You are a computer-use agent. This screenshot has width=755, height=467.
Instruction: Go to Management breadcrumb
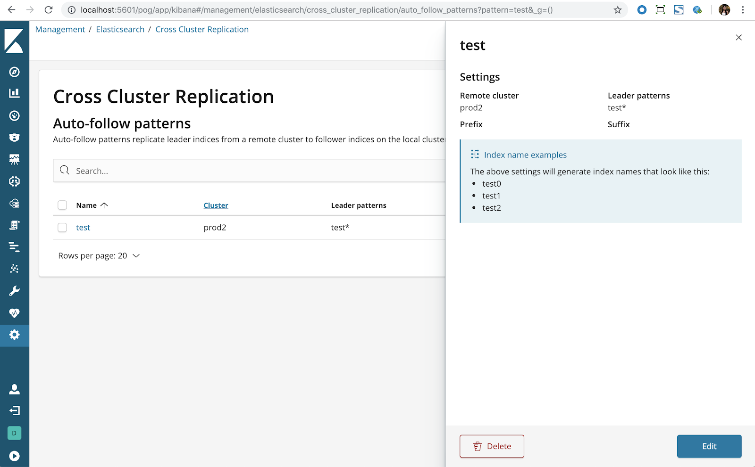coord(60,29)
